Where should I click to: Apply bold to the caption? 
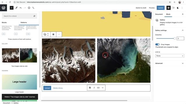coord(90,88)
